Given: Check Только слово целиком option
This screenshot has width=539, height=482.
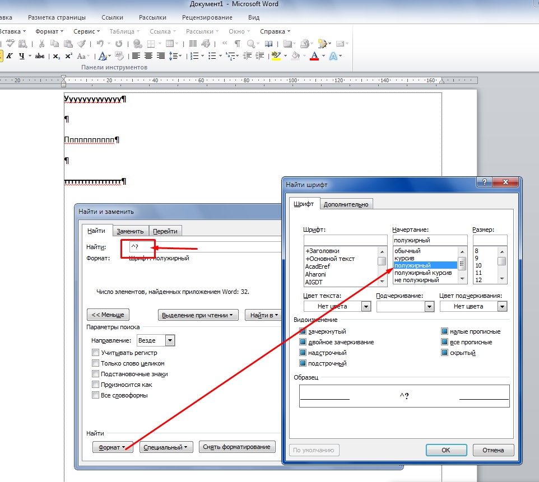Looking at the screenshot, I should (96, 363).
